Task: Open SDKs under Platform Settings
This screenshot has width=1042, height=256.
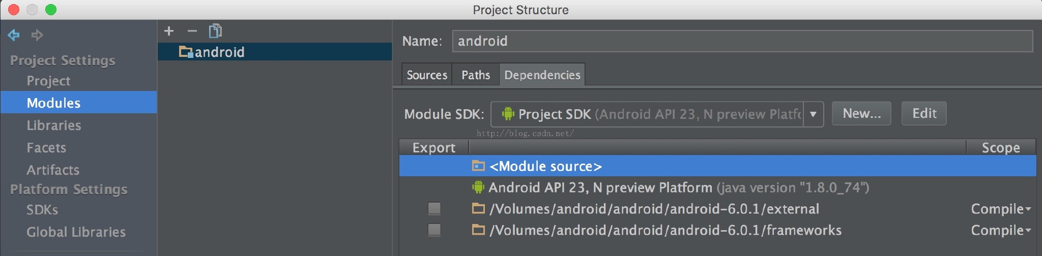Action: tap(42, 210)
